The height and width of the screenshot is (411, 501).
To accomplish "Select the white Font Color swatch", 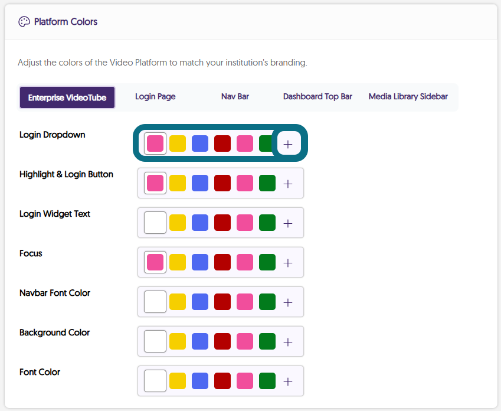I will 155,381.
